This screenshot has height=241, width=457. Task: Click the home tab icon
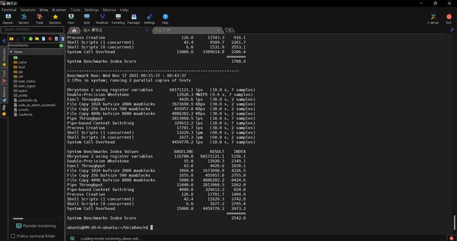(74, 30)
